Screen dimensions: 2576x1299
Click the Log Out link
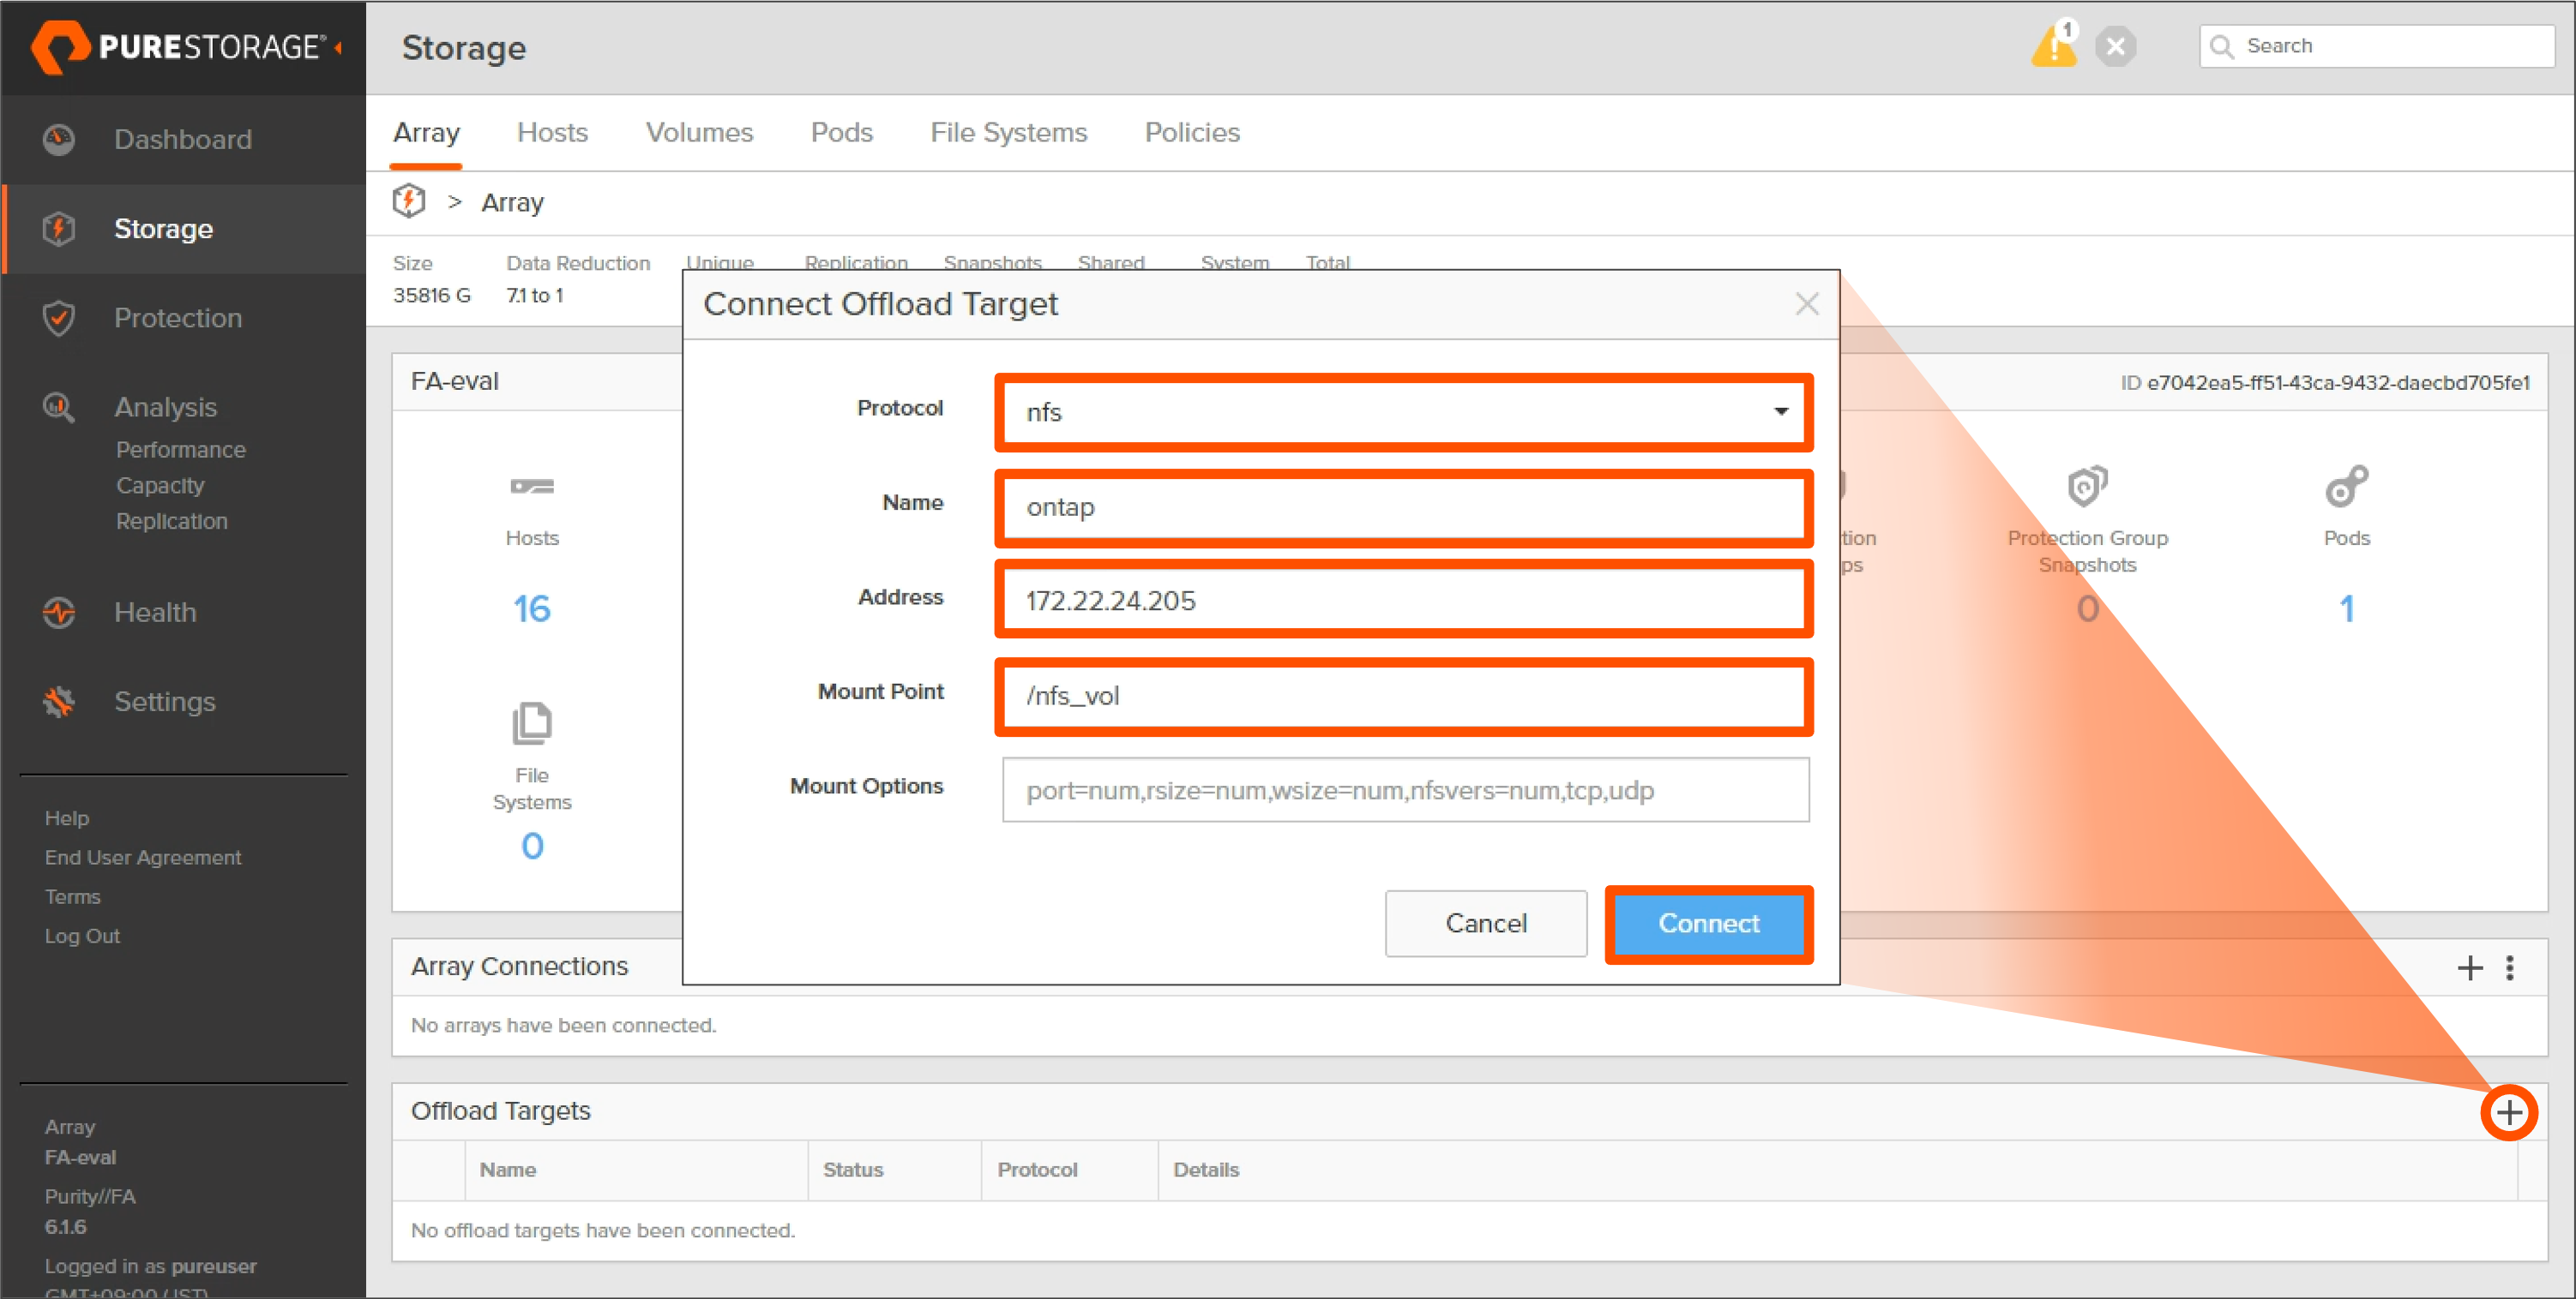point(81,937)
